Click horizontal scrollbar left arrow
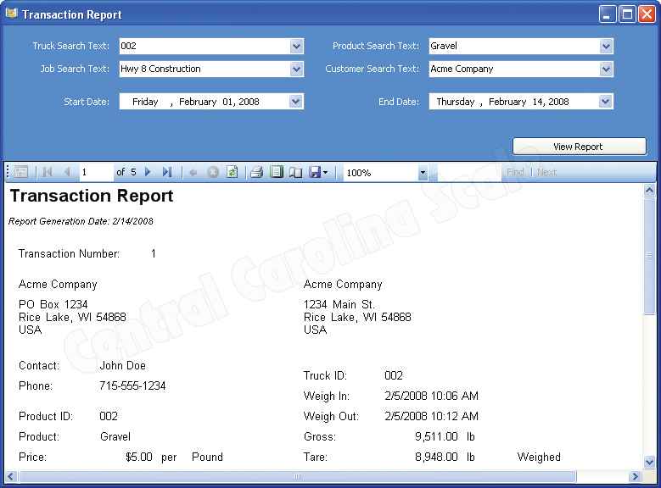Screen dimensions: 661x488 click(10, 477)
